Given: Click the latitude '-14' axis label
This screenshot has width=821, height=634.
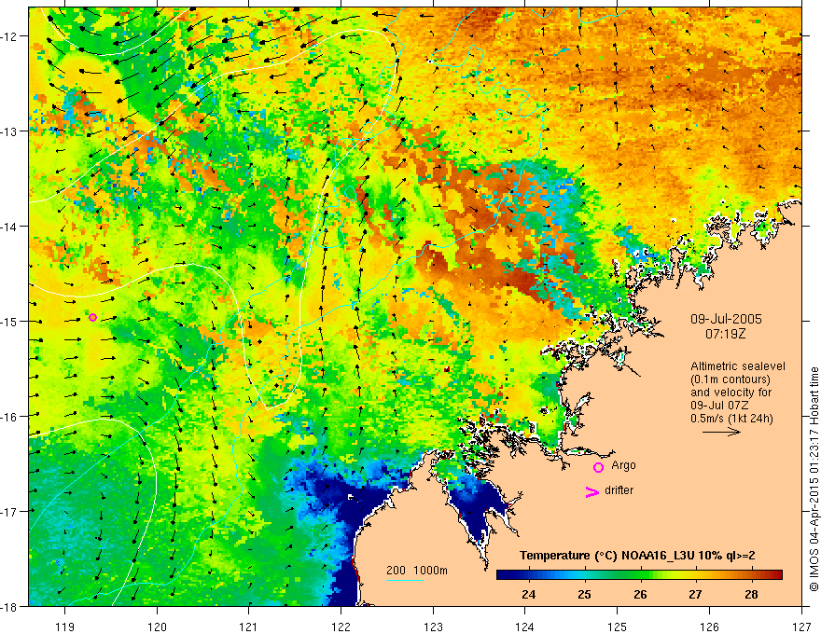Looking at the screenshot, I should (x=9, y=227).
